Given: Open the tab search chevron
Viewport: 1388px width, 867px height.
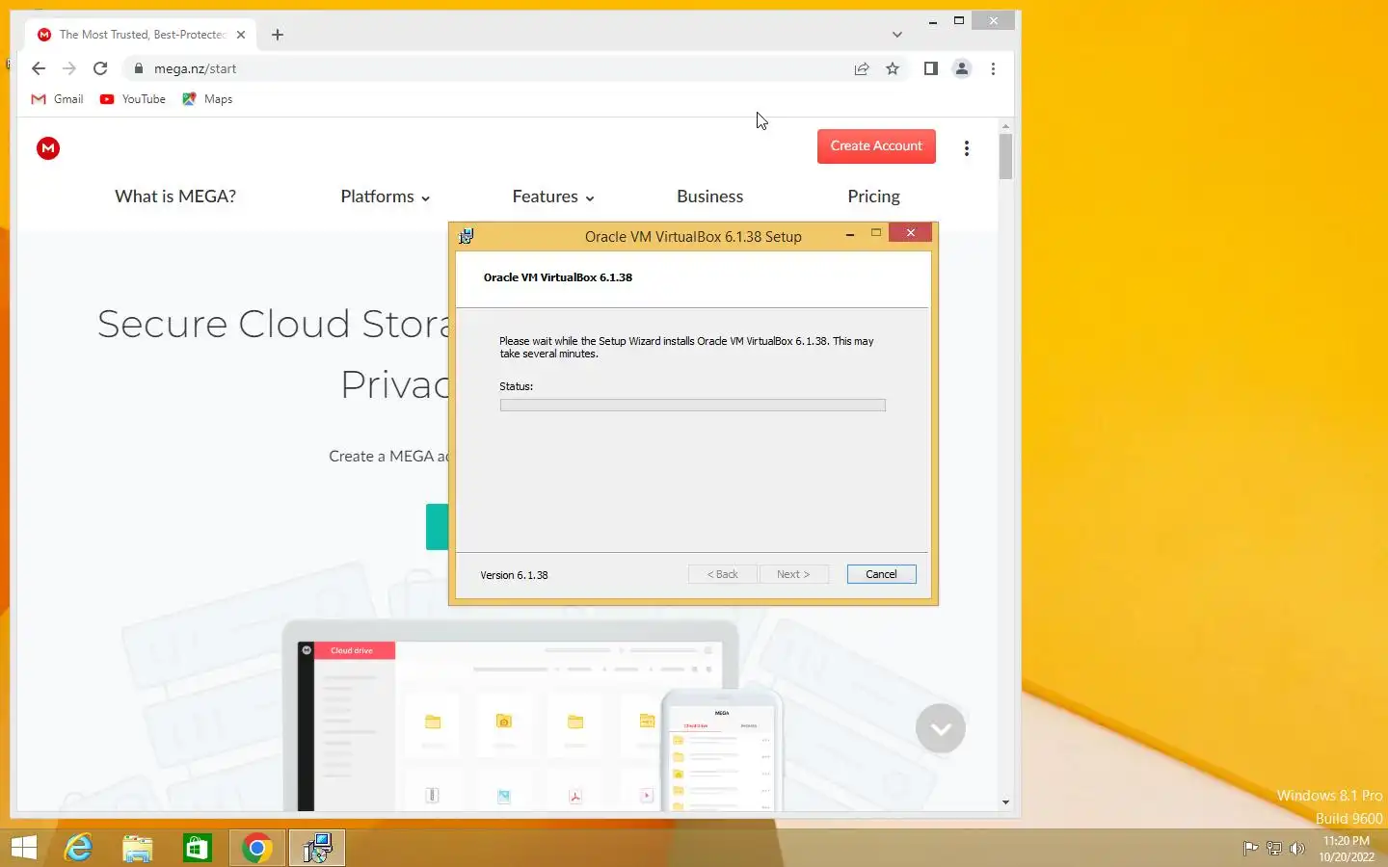Looking at the screenshot, I should (897, 35).
